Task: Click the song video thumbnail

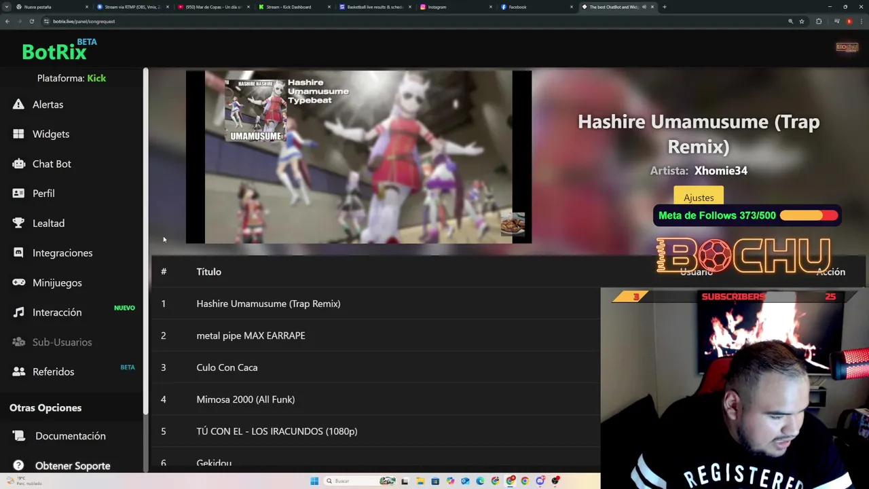Action: (358, 157)
